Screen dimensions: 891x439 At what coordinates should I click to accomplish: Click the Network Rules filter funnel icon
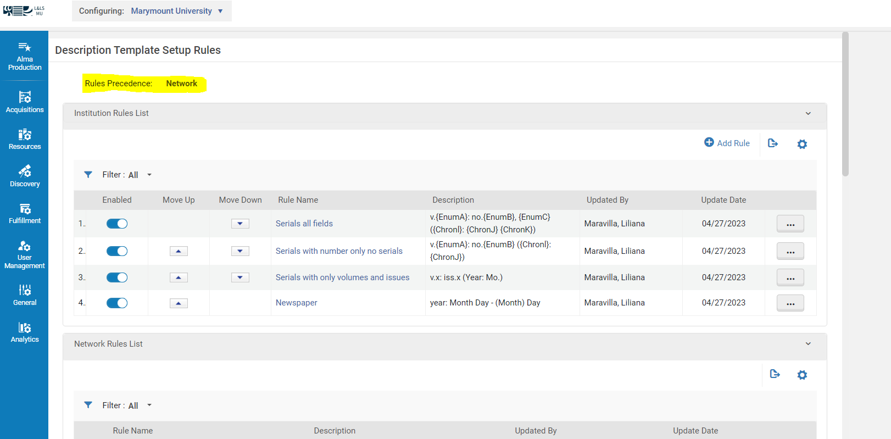[x=88, y=405]
